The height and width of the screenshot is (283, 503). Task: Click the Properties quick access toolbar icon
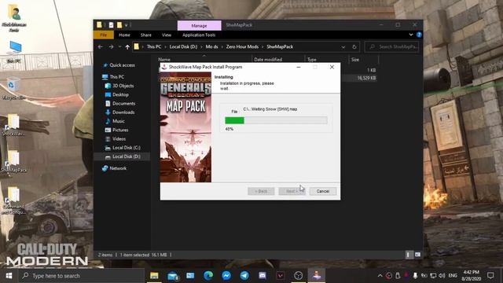coord(111,25)
